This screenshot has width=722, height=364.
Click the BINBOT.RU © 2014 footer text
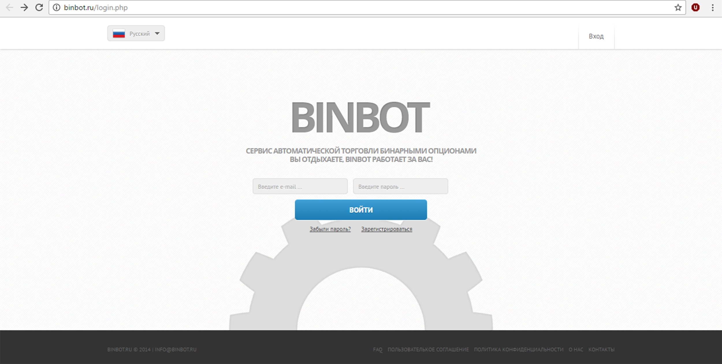129,350
